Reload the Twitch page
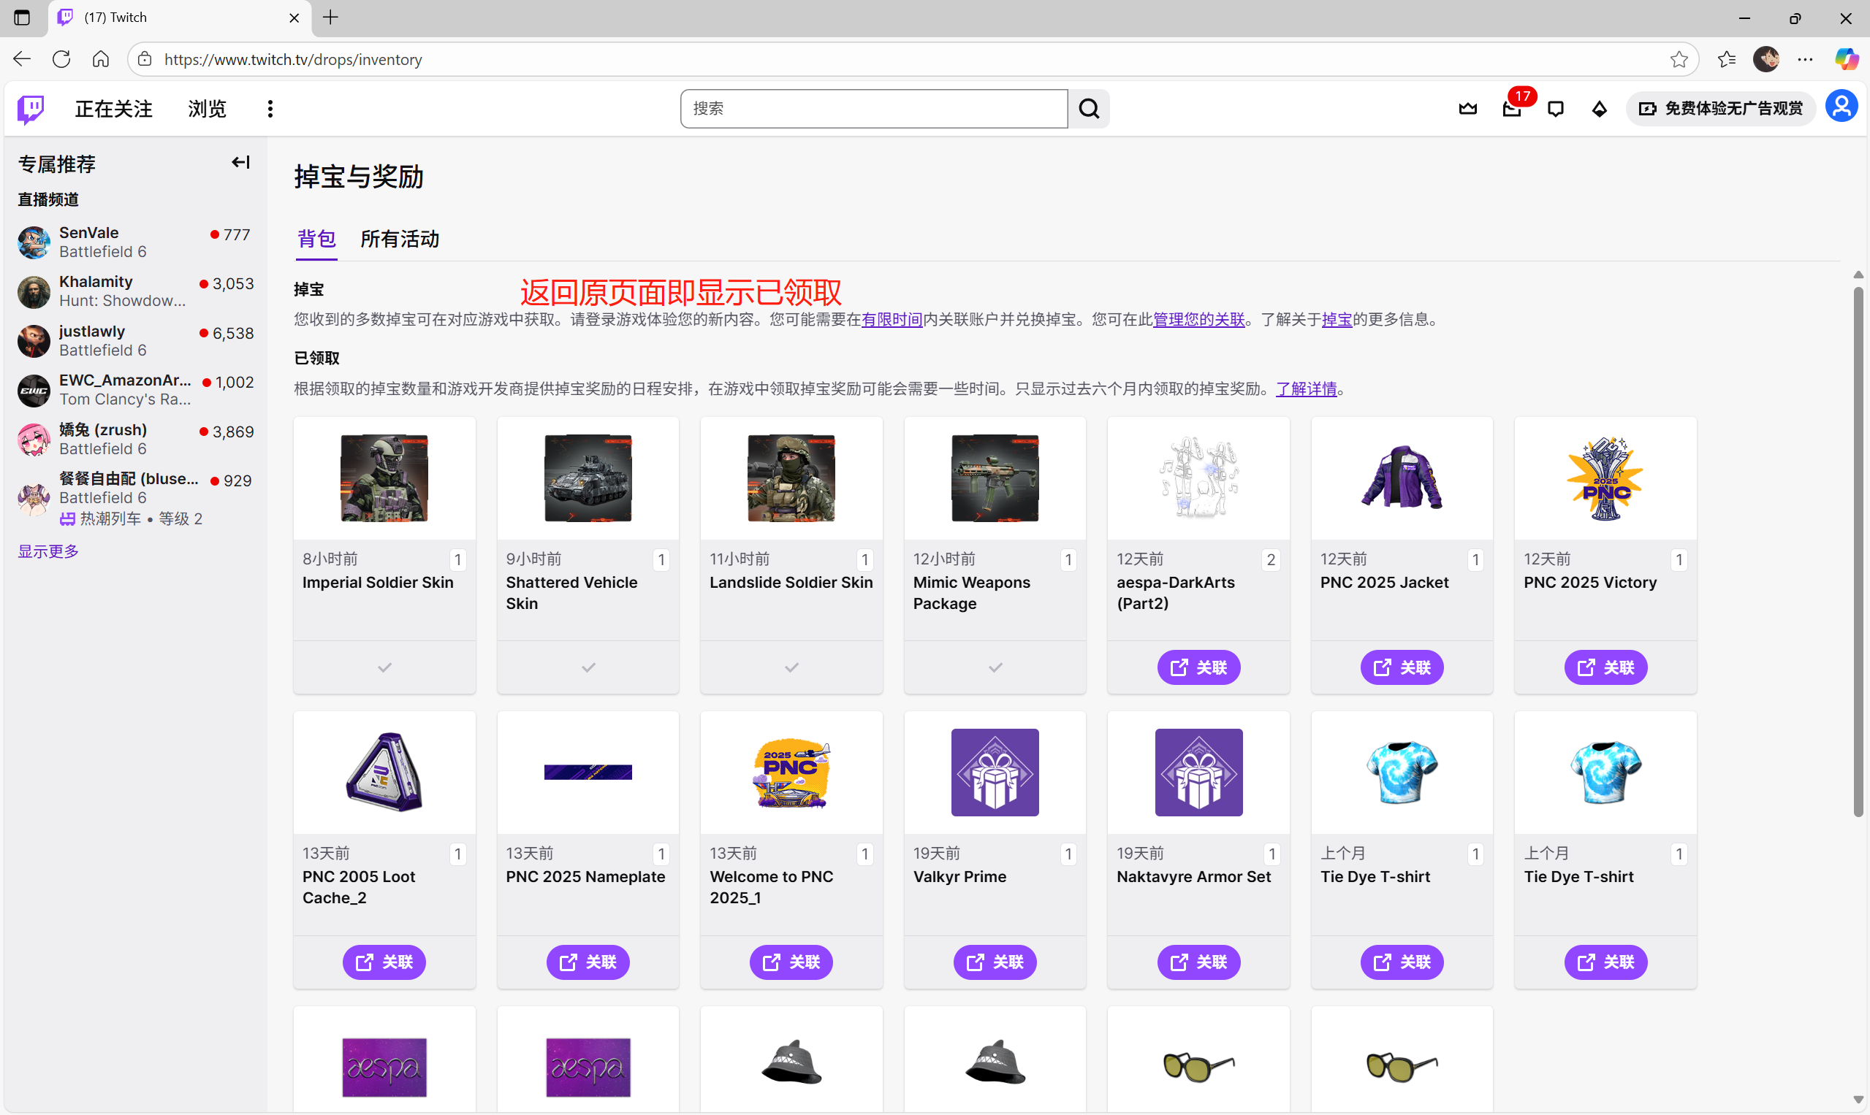Image resolution: width=1870 pixels, height=1115 pixels. pyautogui.click(x=61, y=59)
